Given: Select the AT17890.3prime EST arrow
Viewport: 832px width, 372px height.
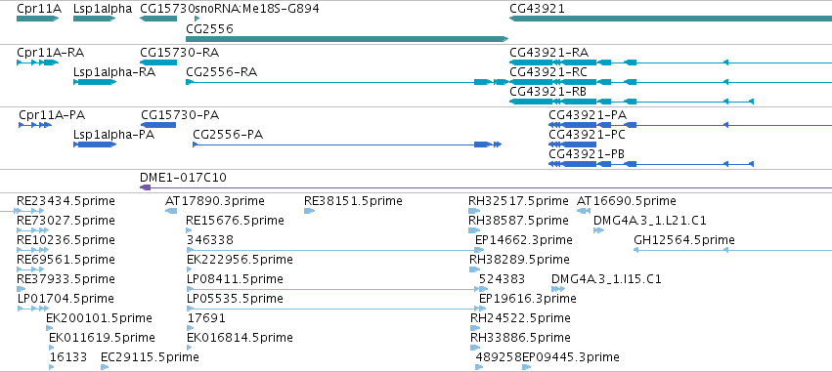Looking at the screenshot, I should (171, 211).
